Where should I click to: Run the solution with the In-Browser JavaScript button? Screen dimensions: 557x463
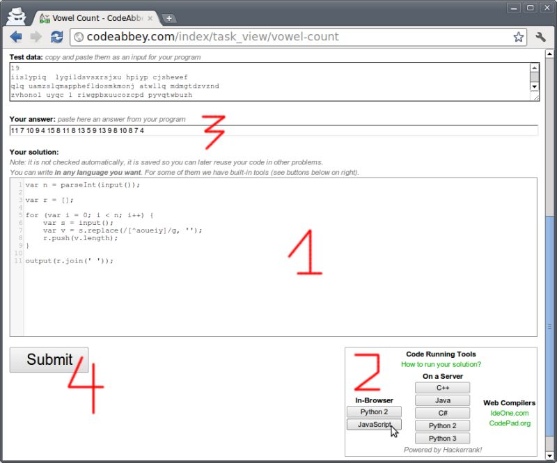374,424
